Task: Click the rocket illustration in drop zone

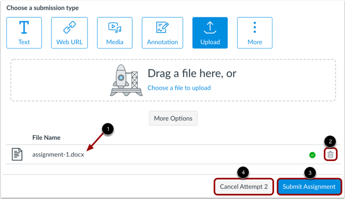Action: (126, 80)
